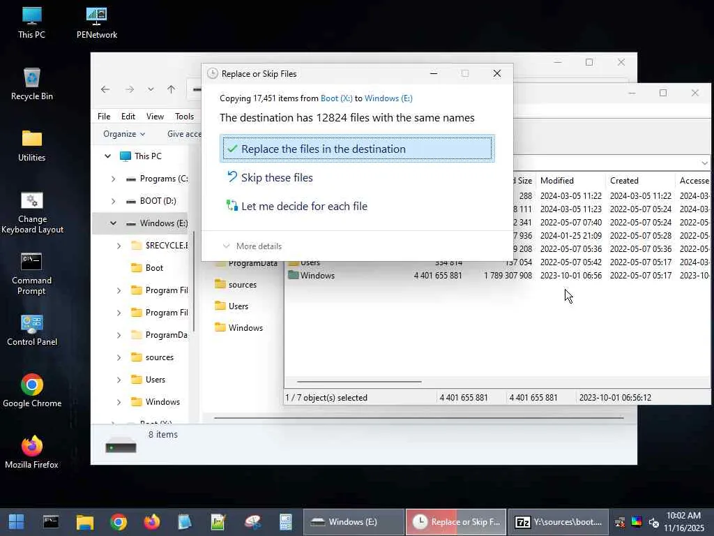Click network tray icon
The image size is (714, 536).
tap(620, 522)
